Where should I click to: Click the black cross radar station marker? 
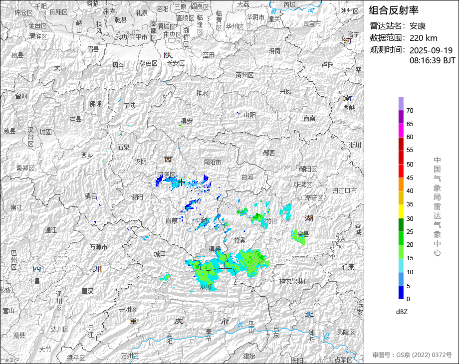pyautogui.click(x=182, y=182)
